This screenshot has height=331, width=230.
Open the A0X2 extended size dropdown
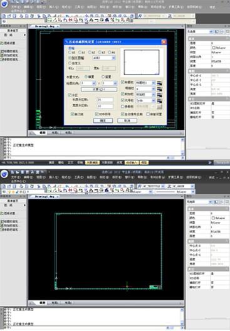113,58
